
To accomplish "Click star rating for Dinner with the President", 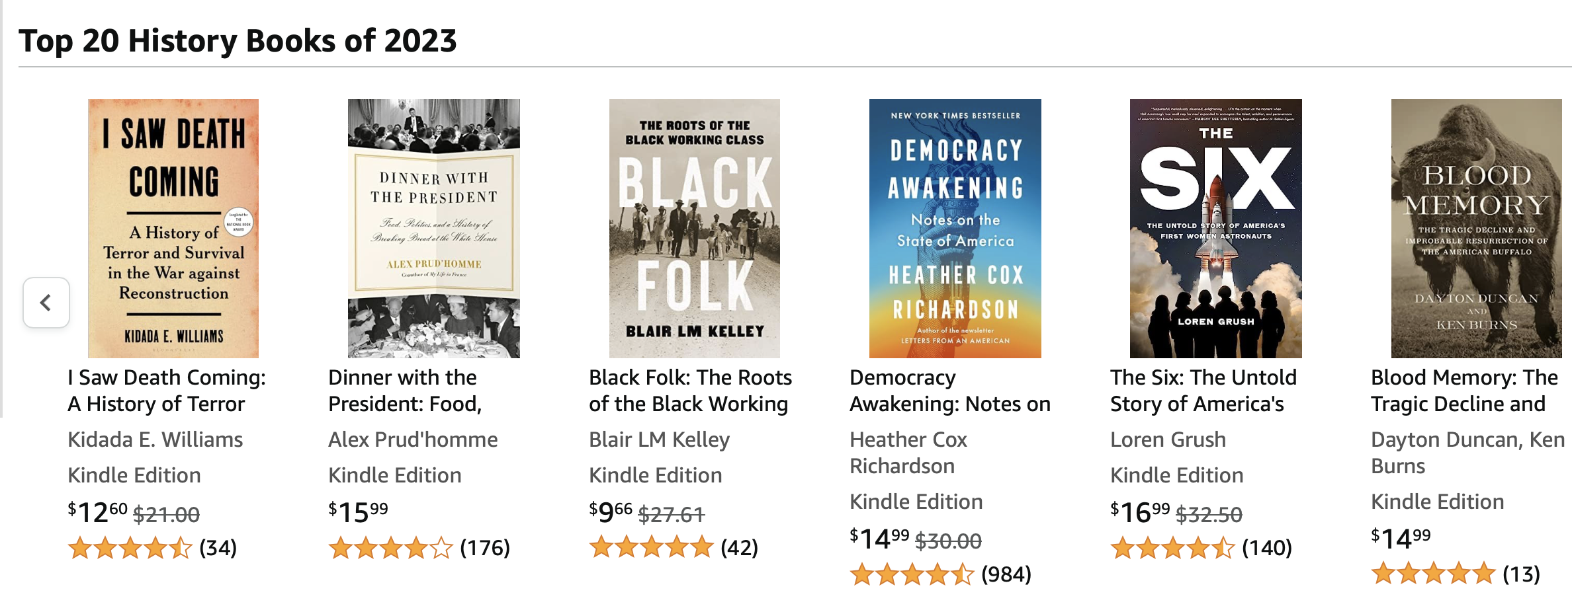I will click(x=390, y=548).
